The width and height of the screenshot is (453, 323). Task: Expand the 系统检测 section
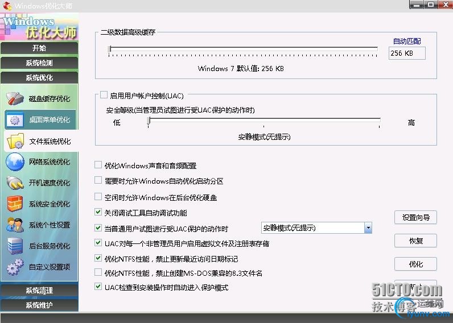(x=39, y=63)
